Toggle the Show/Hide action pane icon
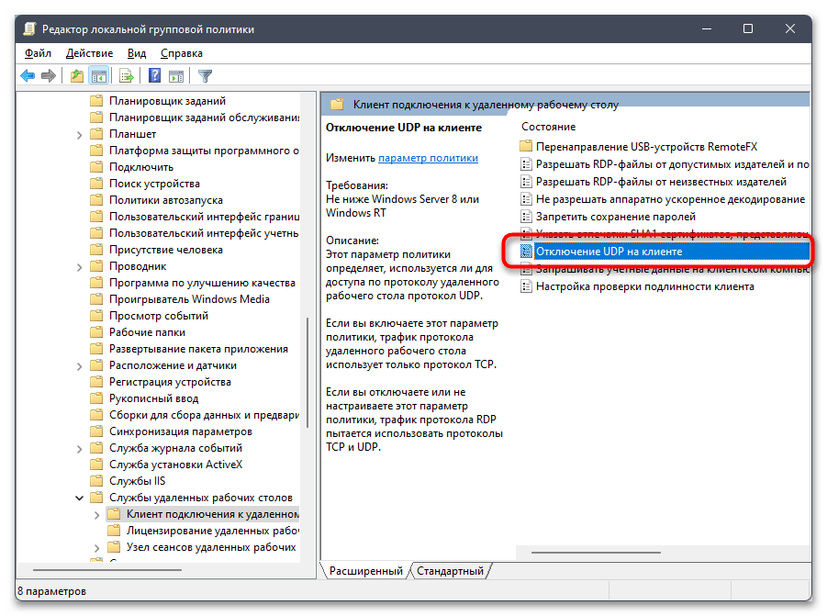Image resolution: width=827 pixels, height=616 pixels. coord(176,76)
